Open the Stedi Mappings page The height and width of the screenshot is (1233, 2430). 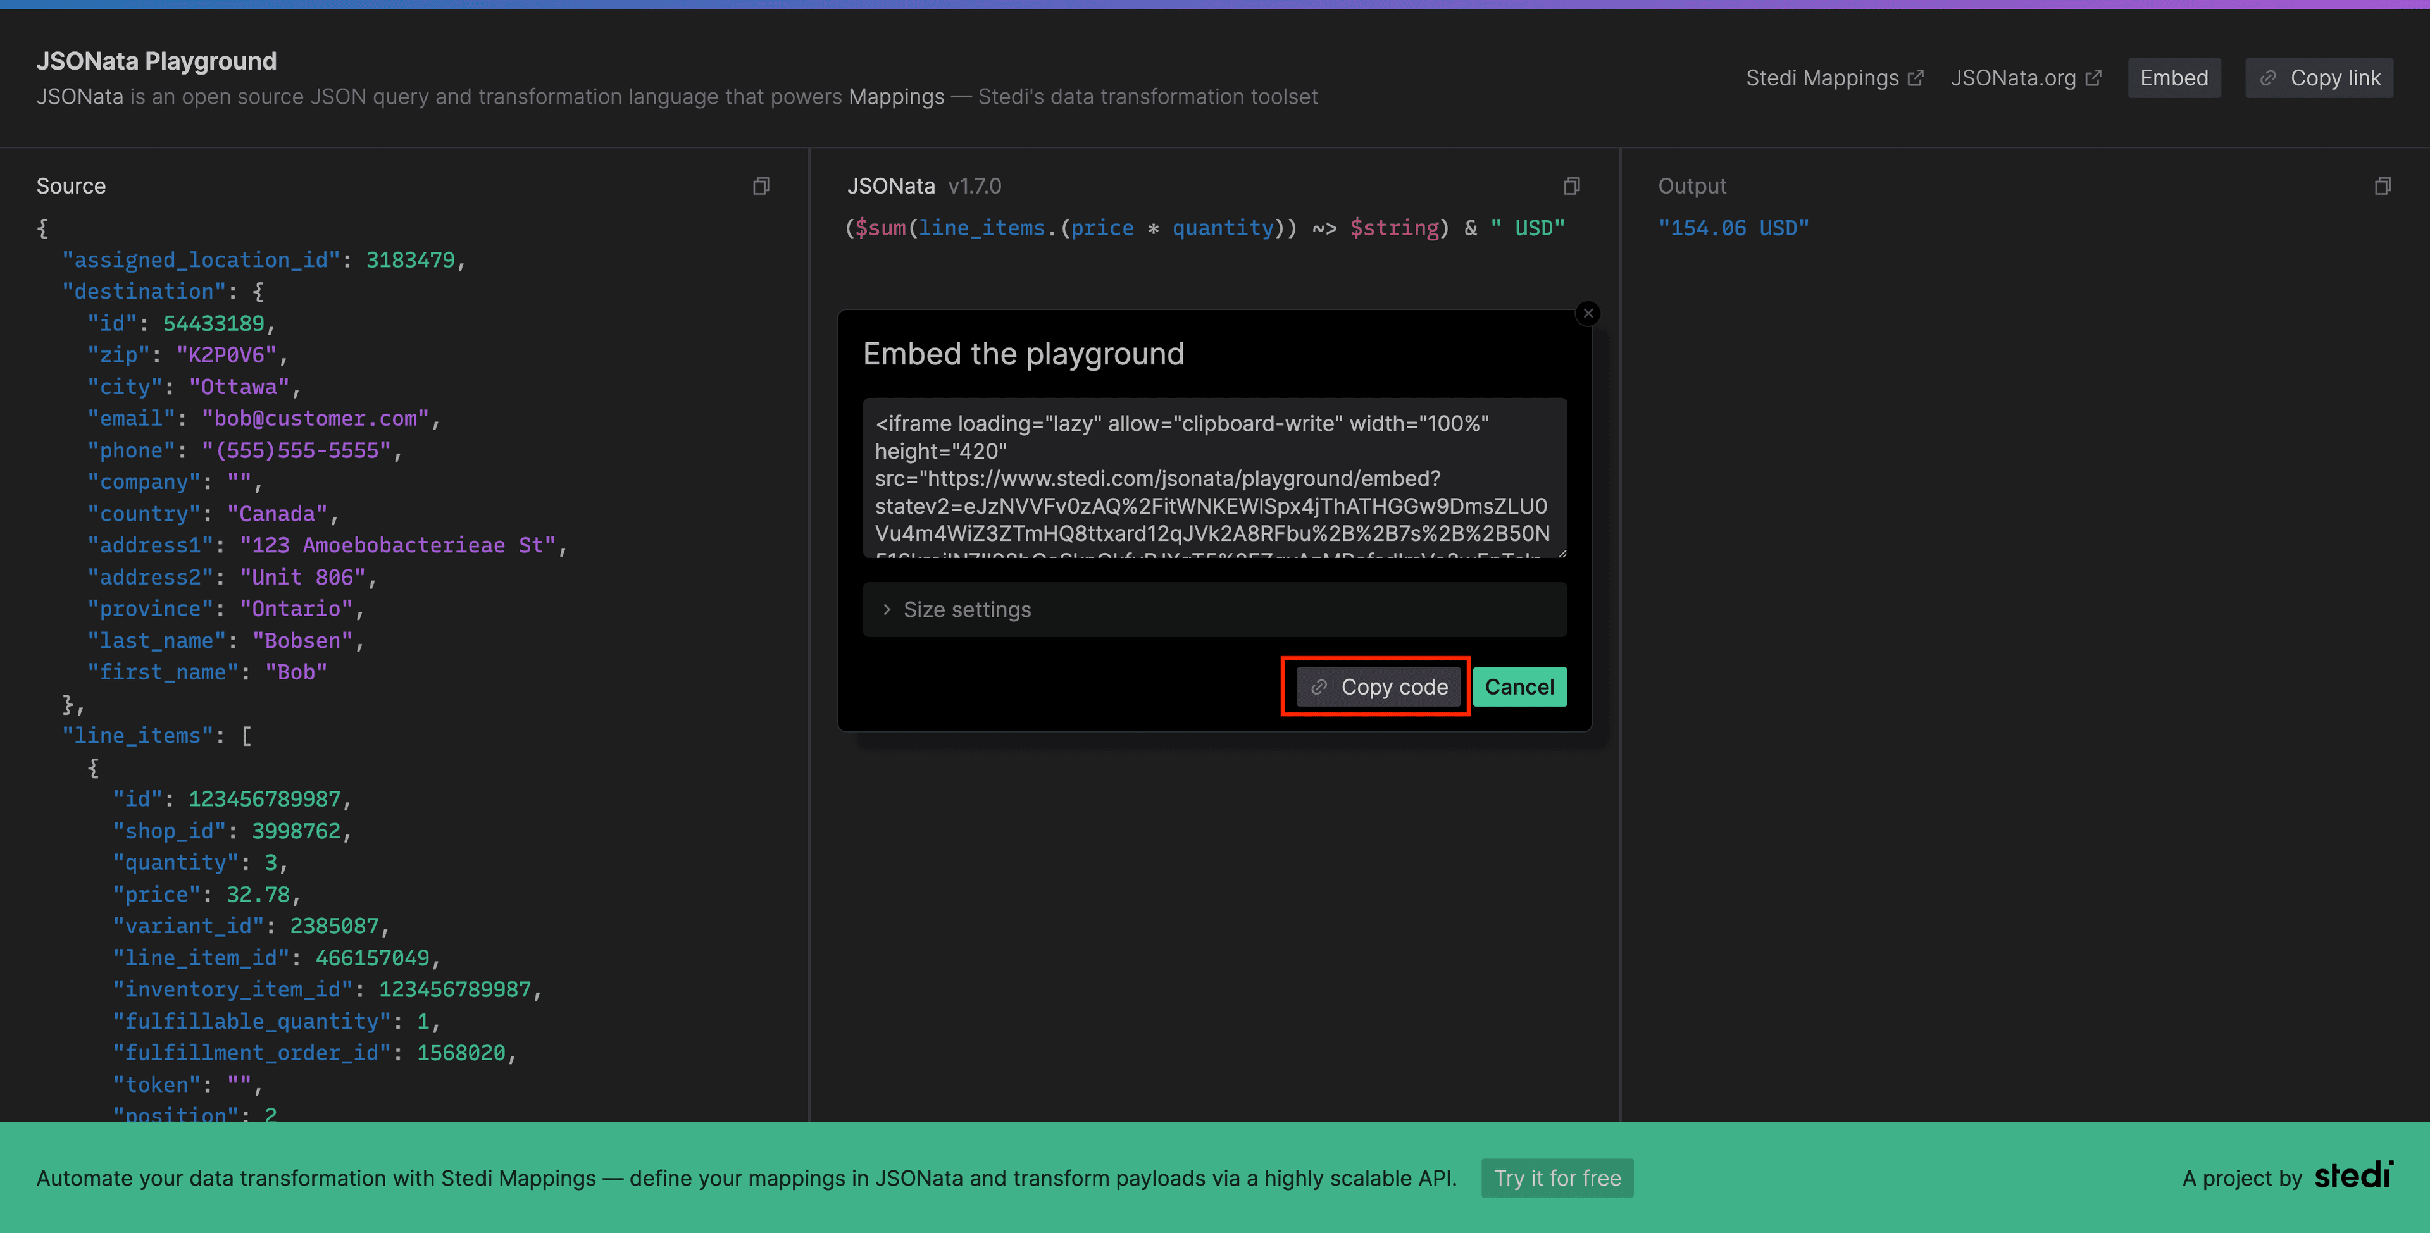pos(1822,77)
